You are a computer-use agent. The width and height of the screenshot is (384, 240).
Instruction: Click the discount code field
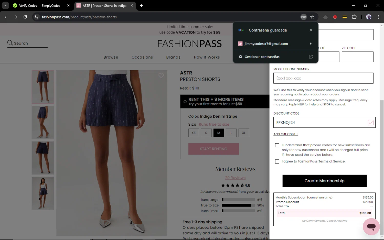tap(324, 123)
